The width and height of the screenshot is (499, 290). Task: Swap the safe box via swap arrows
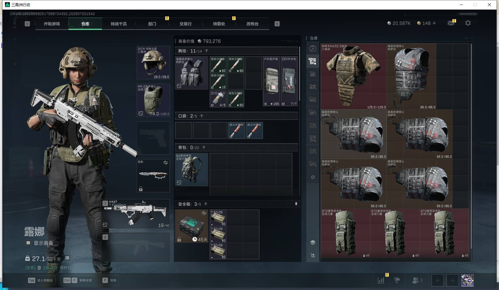pyautogui.click(x=204, y=213)
